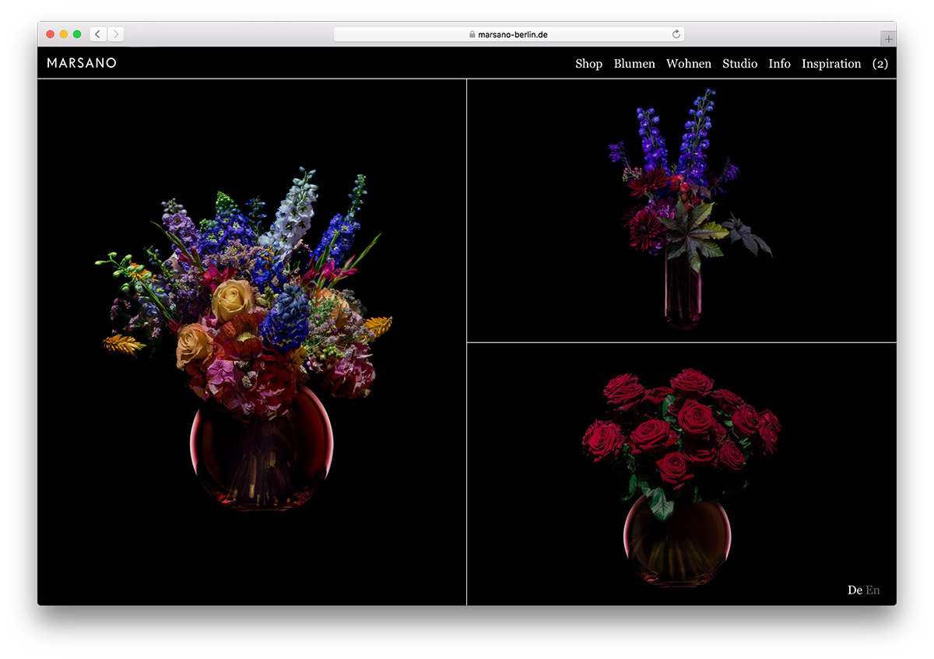The image size is (934, 659).
Task: Open the blue delphinium bouquet image
Action: tap(682, 210)
